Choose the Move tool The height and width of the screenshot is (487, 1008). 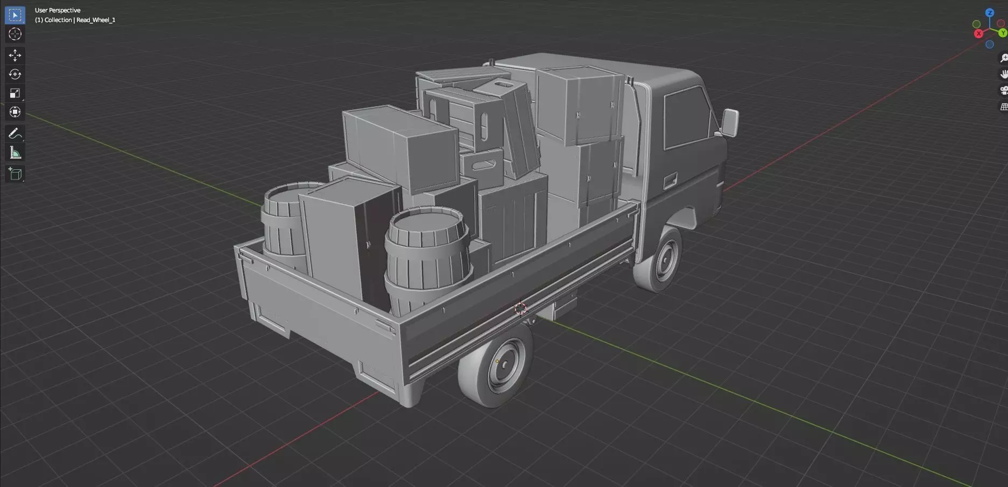point(15,55)
